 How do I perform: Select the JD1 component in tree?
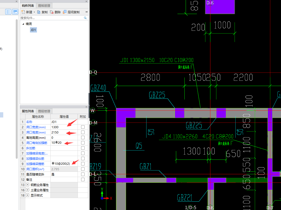point(33,30)
